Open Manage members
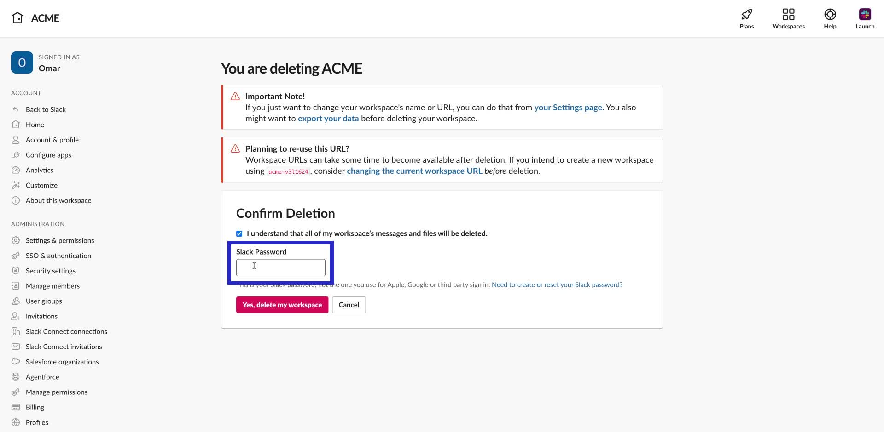884x432 pixels. click(x=52, y=286)
